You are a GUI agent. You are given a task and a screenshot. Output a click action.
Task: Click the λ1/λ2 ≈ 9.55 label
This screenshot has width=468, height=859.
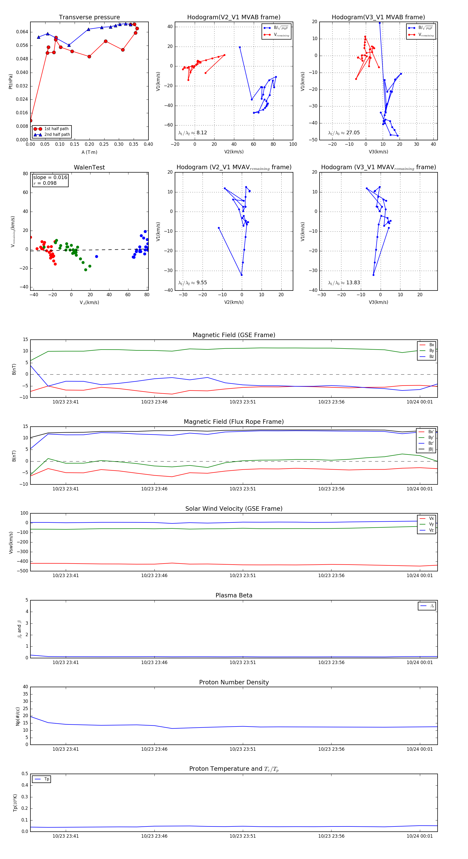pos(192,283)
